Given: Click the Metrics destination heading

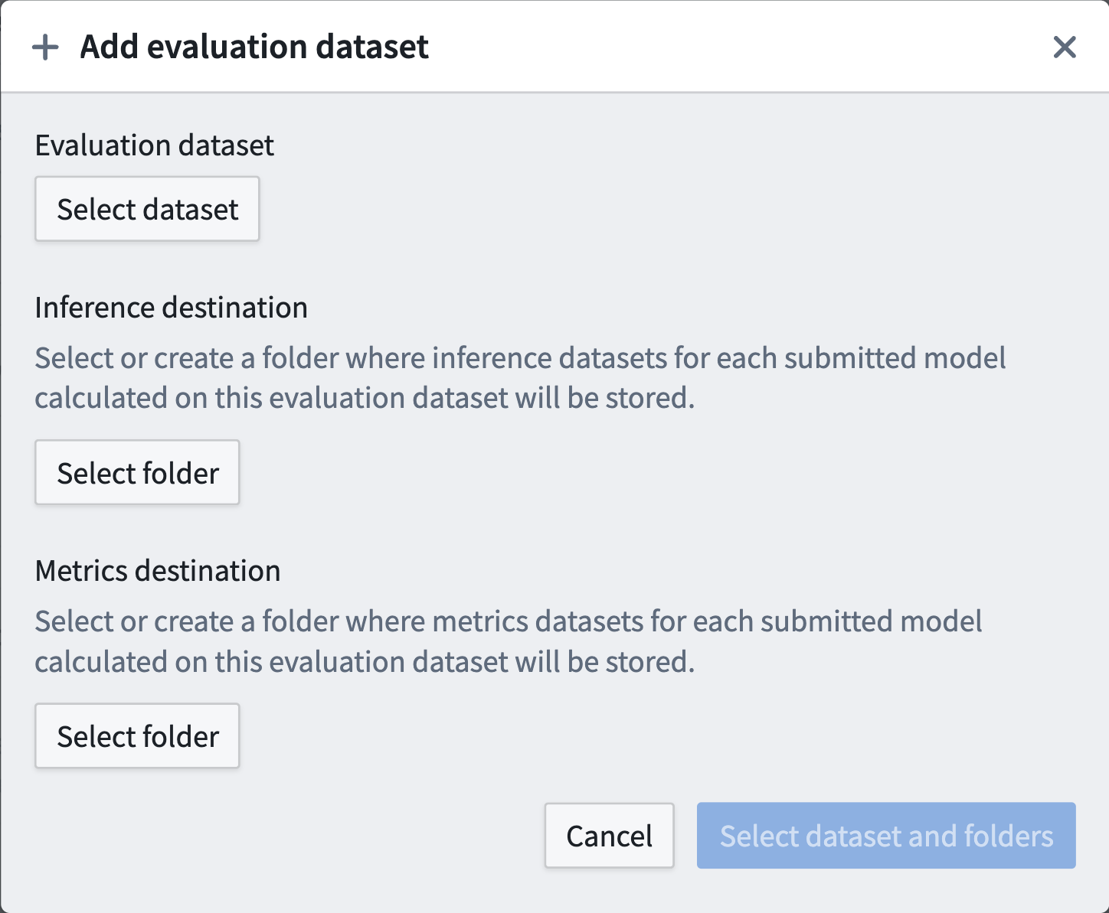Looking at the screenshot, I should pos(158,570).
